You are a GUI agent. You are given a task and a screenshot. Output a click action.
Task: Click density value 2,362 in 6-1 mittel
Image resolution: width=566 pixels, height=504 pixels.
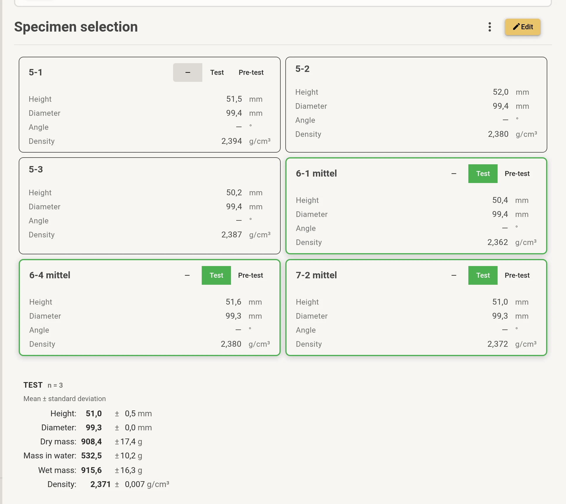tap(498, 242)
